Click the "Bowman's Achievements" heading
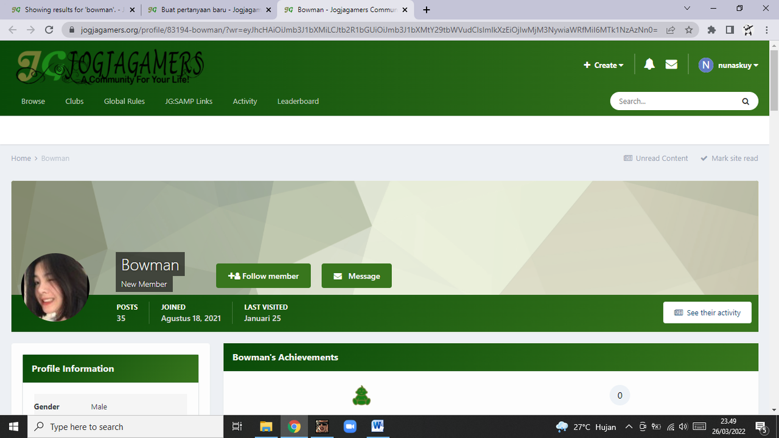 285,357
